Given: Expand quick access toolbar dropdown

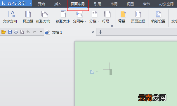Looking at the screenshot, I should pyautogui.click(x=41, y=32).
